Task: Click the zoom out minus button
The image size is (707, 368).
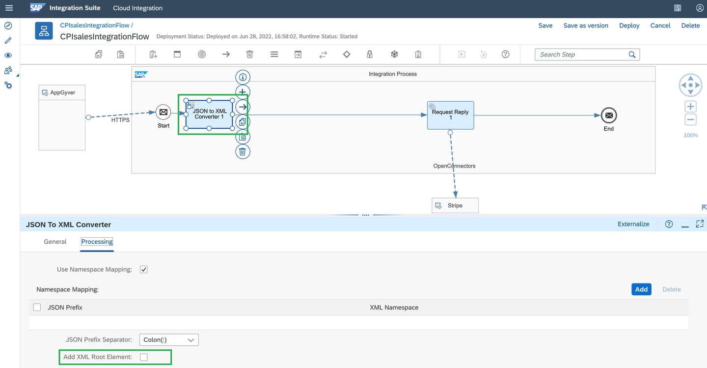Action: (x=690, y=119)
